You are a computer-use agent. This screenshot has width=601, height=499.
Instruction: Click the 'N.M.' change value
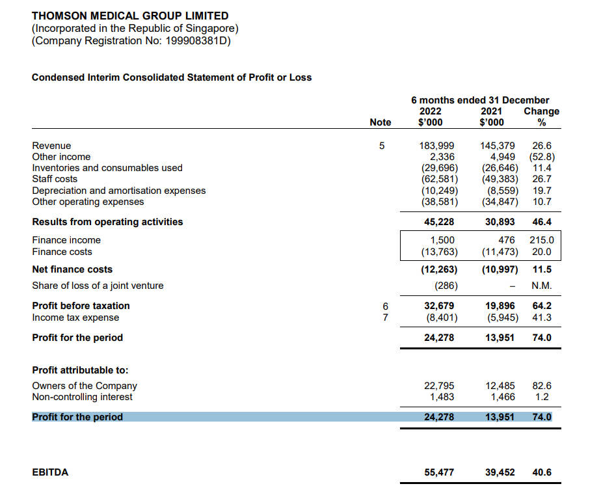tap(542, 286)
